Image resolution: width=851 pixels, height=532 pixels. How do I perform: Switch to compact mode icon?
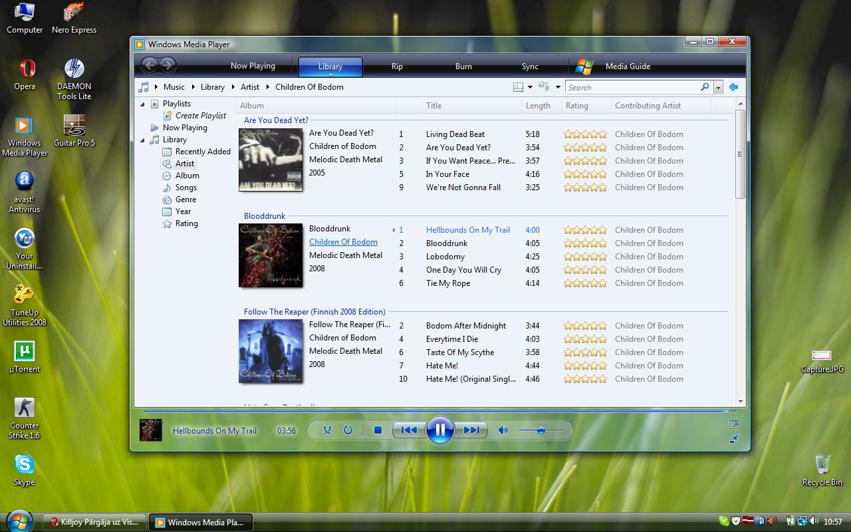734,439
